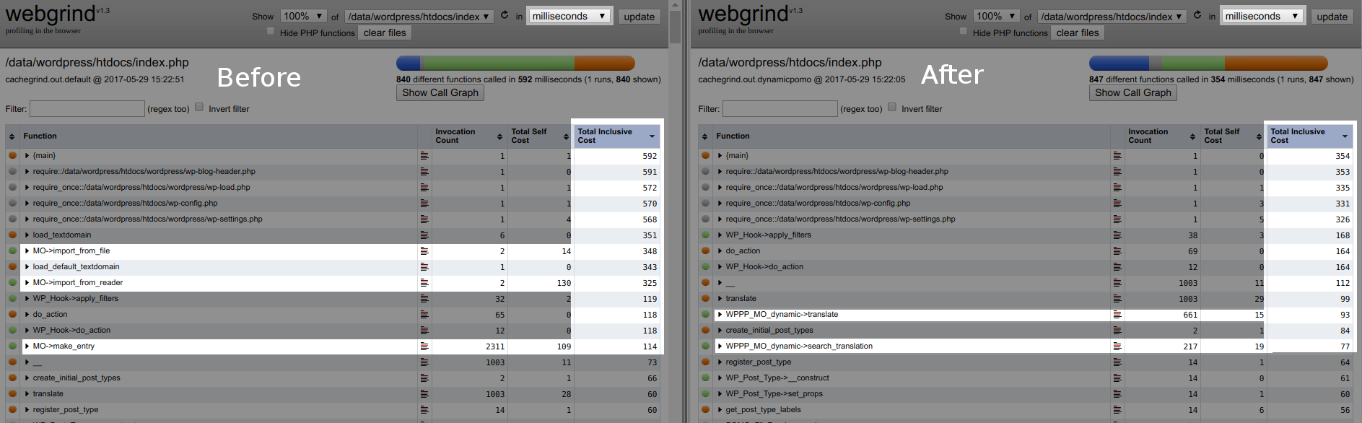The width and height of the screenshot is (1362, 423).
Task: Click the update button in After panel
Action: coord(1332,17)
